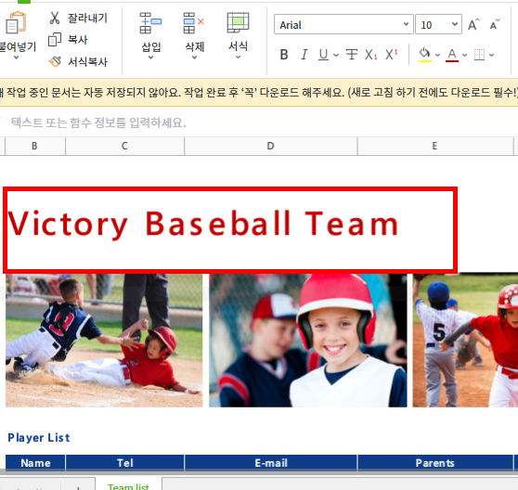Screen dimensions: 518x490
Task: Click the Name table header cell
Action: (35, 463)
